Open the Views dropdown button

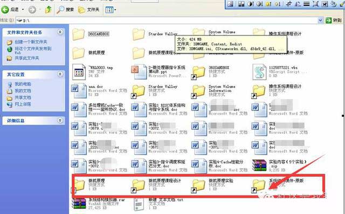pyautogui.click(x=111, y=10)
